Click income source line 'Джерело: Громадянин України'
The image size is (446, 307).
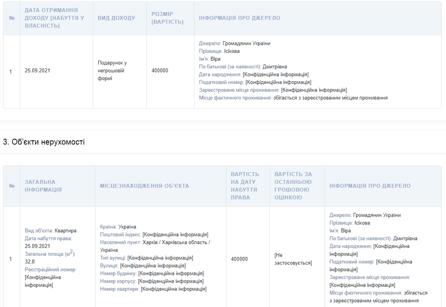pos(235,43)
